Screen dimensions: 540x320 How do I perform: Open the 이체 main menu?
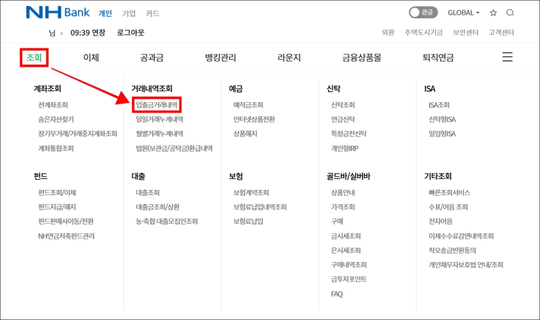pyautogui.click(x=91, y=57)
